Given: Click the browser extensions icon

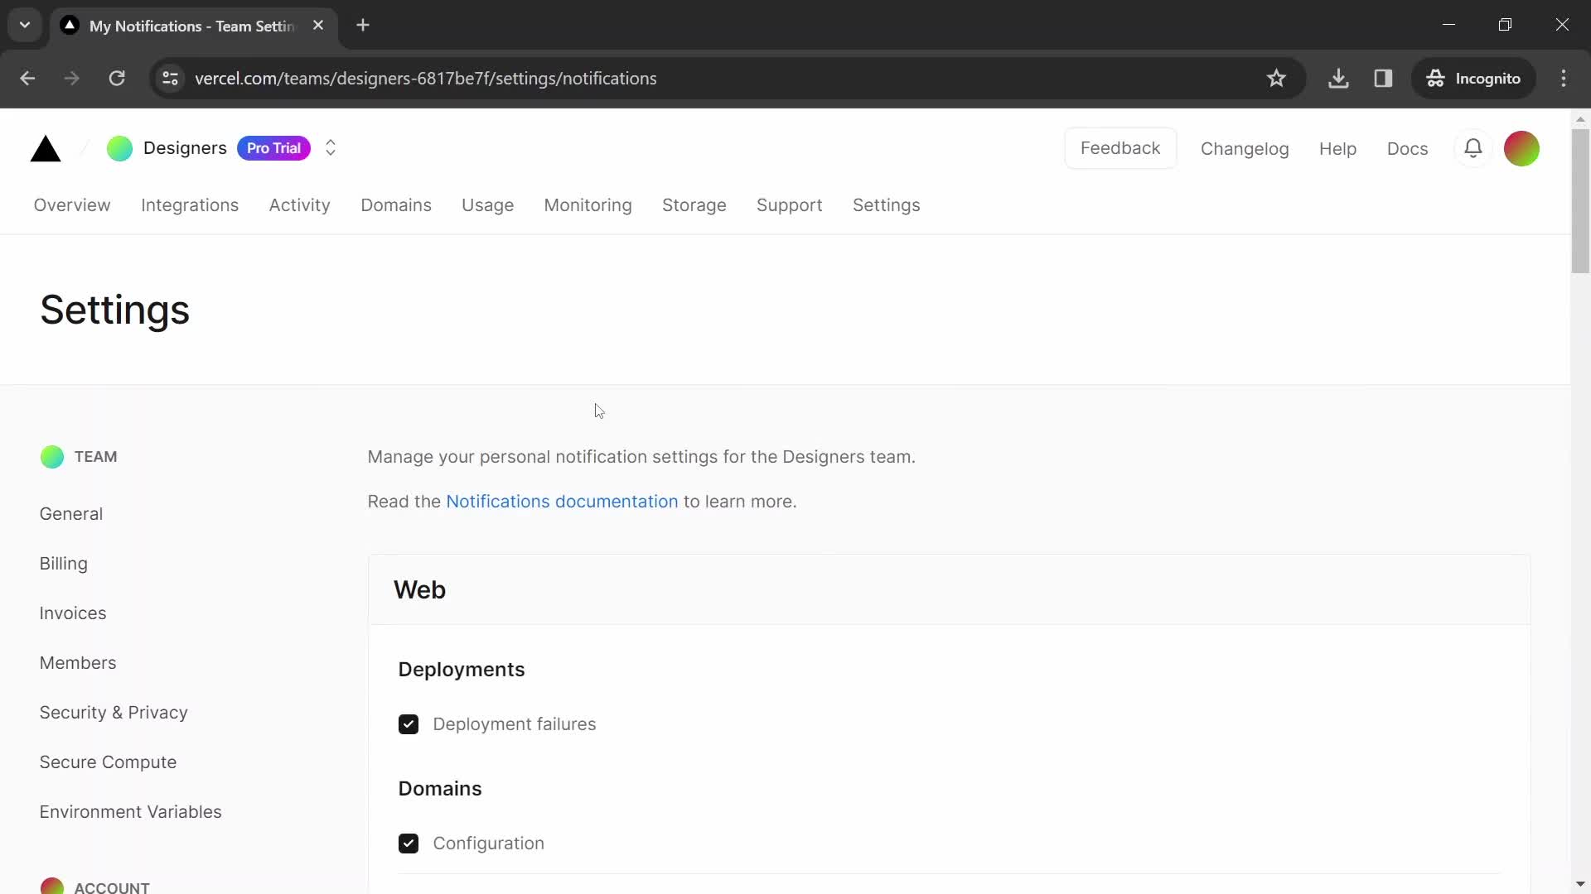Looking at the screenshot, I should coord(1383,79).
